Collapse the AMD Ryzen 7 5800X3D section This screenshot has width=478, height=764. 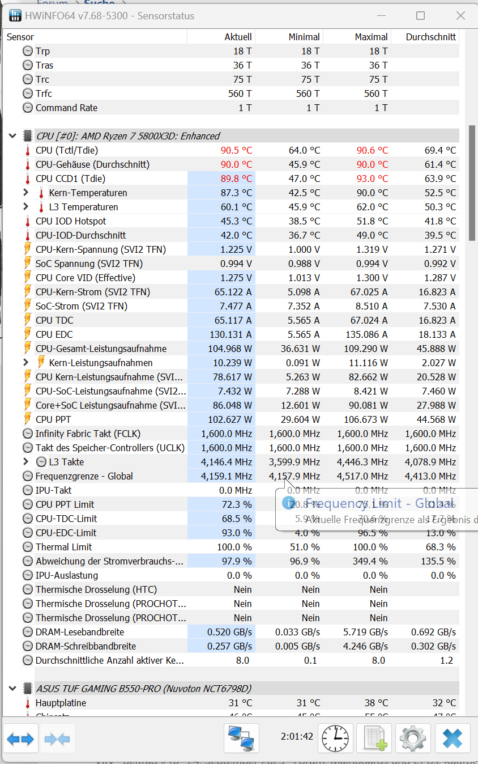coord(12,136)
